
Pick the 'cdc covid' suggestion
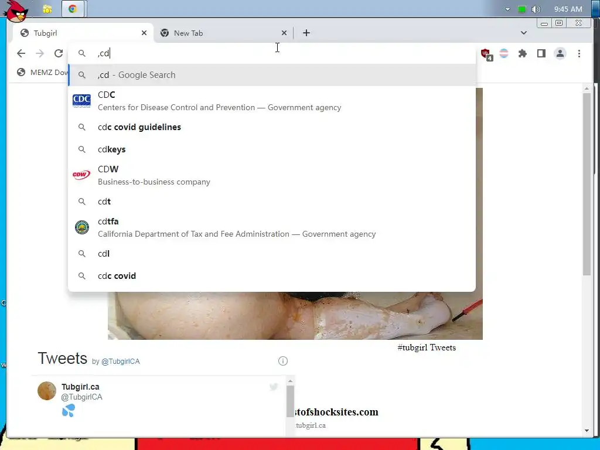click(x=272, y=275)
